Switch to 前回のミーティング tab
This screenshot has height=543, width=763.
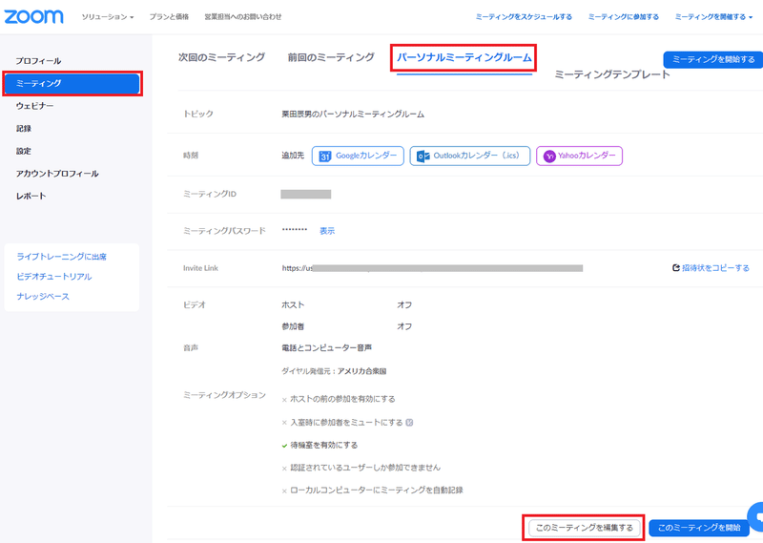(x=331, y=57)
